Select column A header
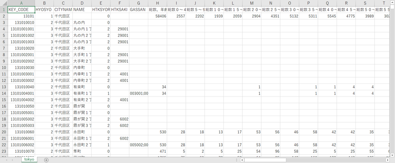This screenshot has height=163, width=395. (21, 3)
